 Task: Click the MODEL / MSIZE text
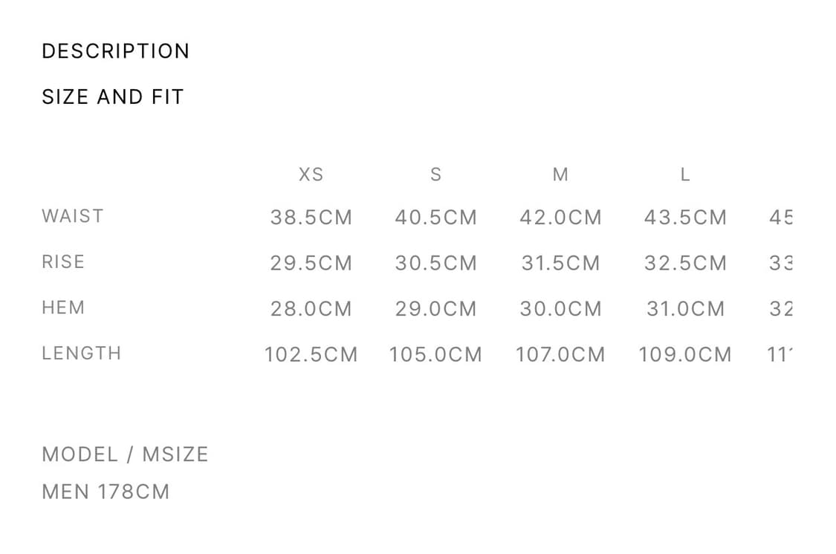point(125,454)
